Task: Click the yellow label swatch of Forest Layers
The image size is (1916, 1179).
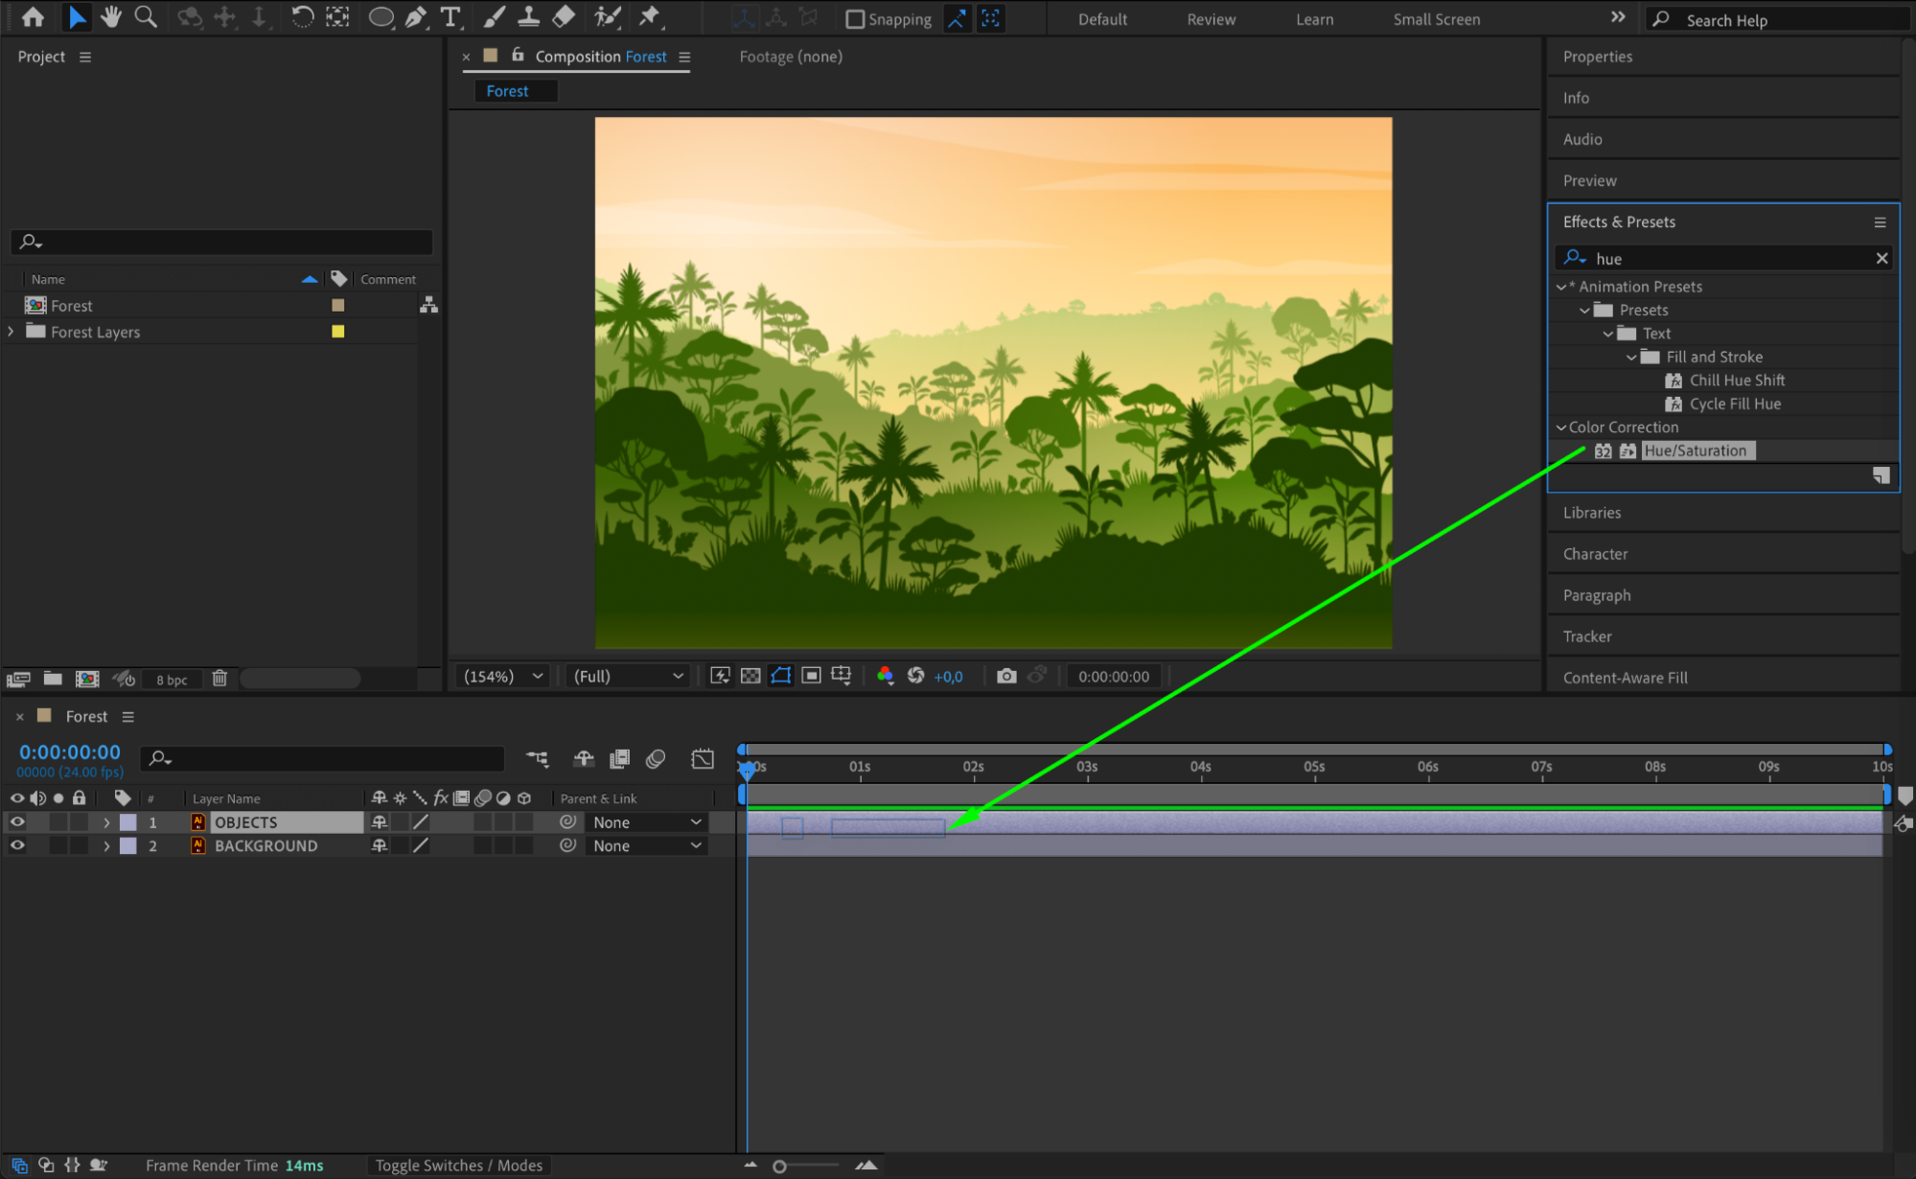Action: coord(337,332)
